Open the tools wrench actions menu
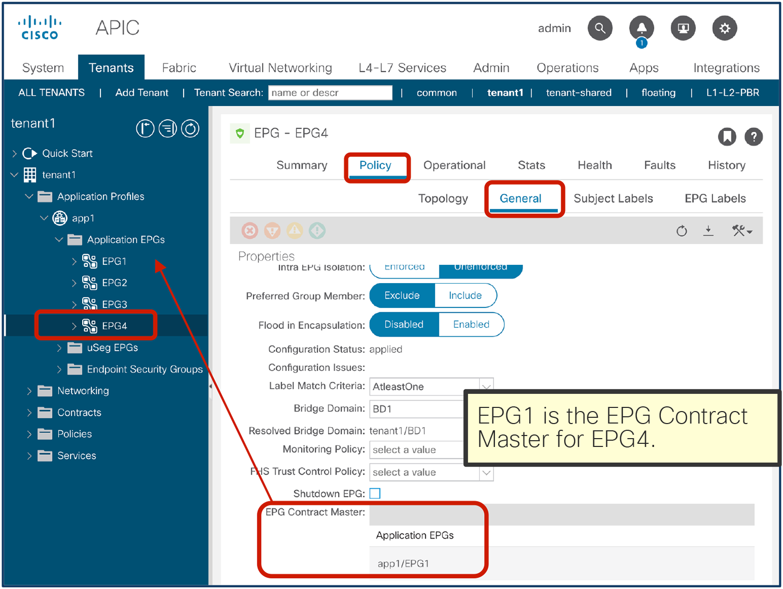Image resolution: width=783 pixels, height=589 pixels. pyautogui.click(x=742, y=231)
